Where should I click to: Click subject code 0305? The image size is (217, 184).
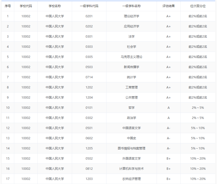click(x=89, y=57)
